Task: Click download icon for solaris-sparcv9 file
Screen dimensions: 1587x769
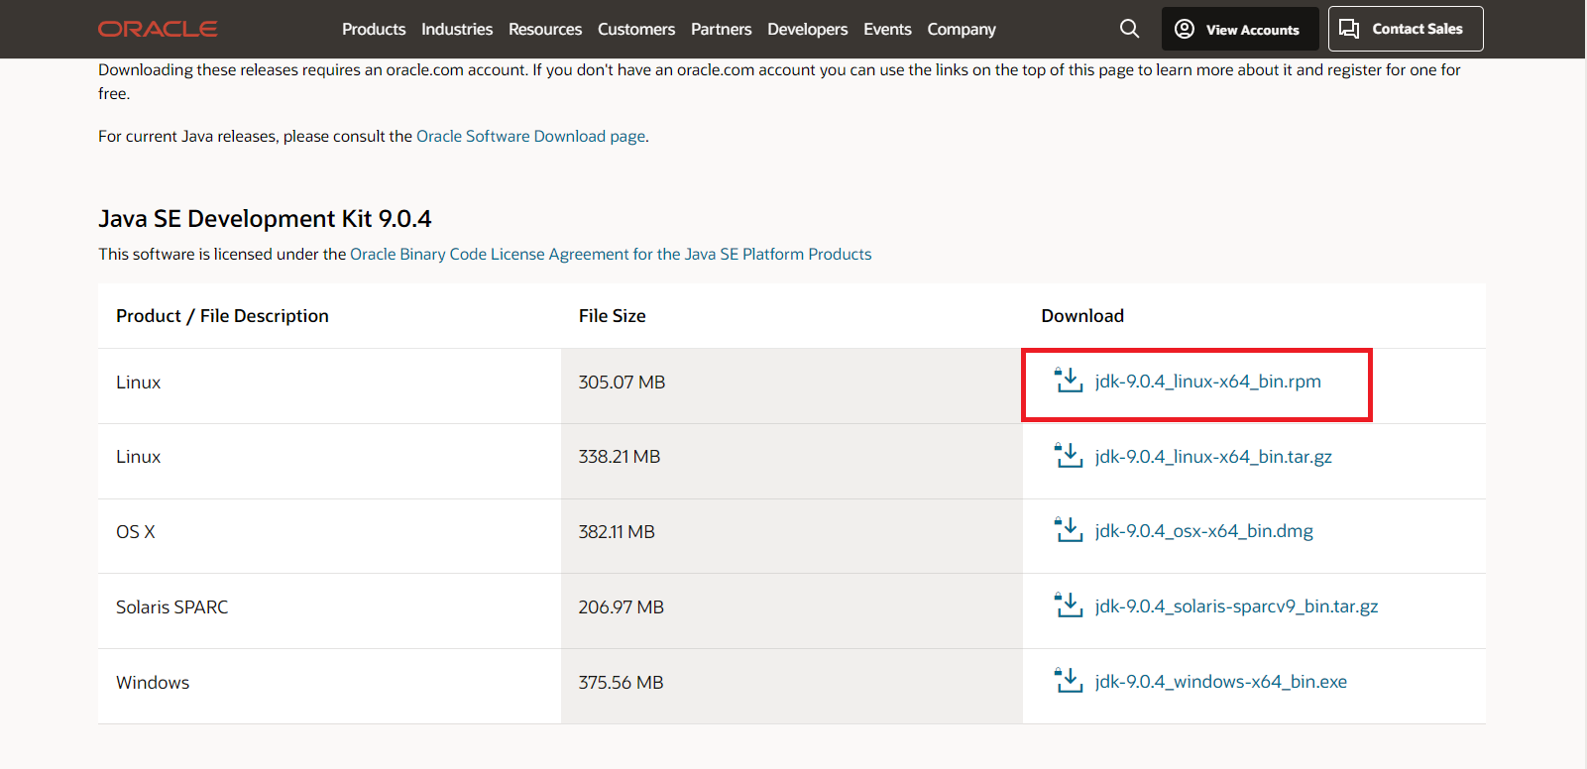Action: tap(1069, 605)
